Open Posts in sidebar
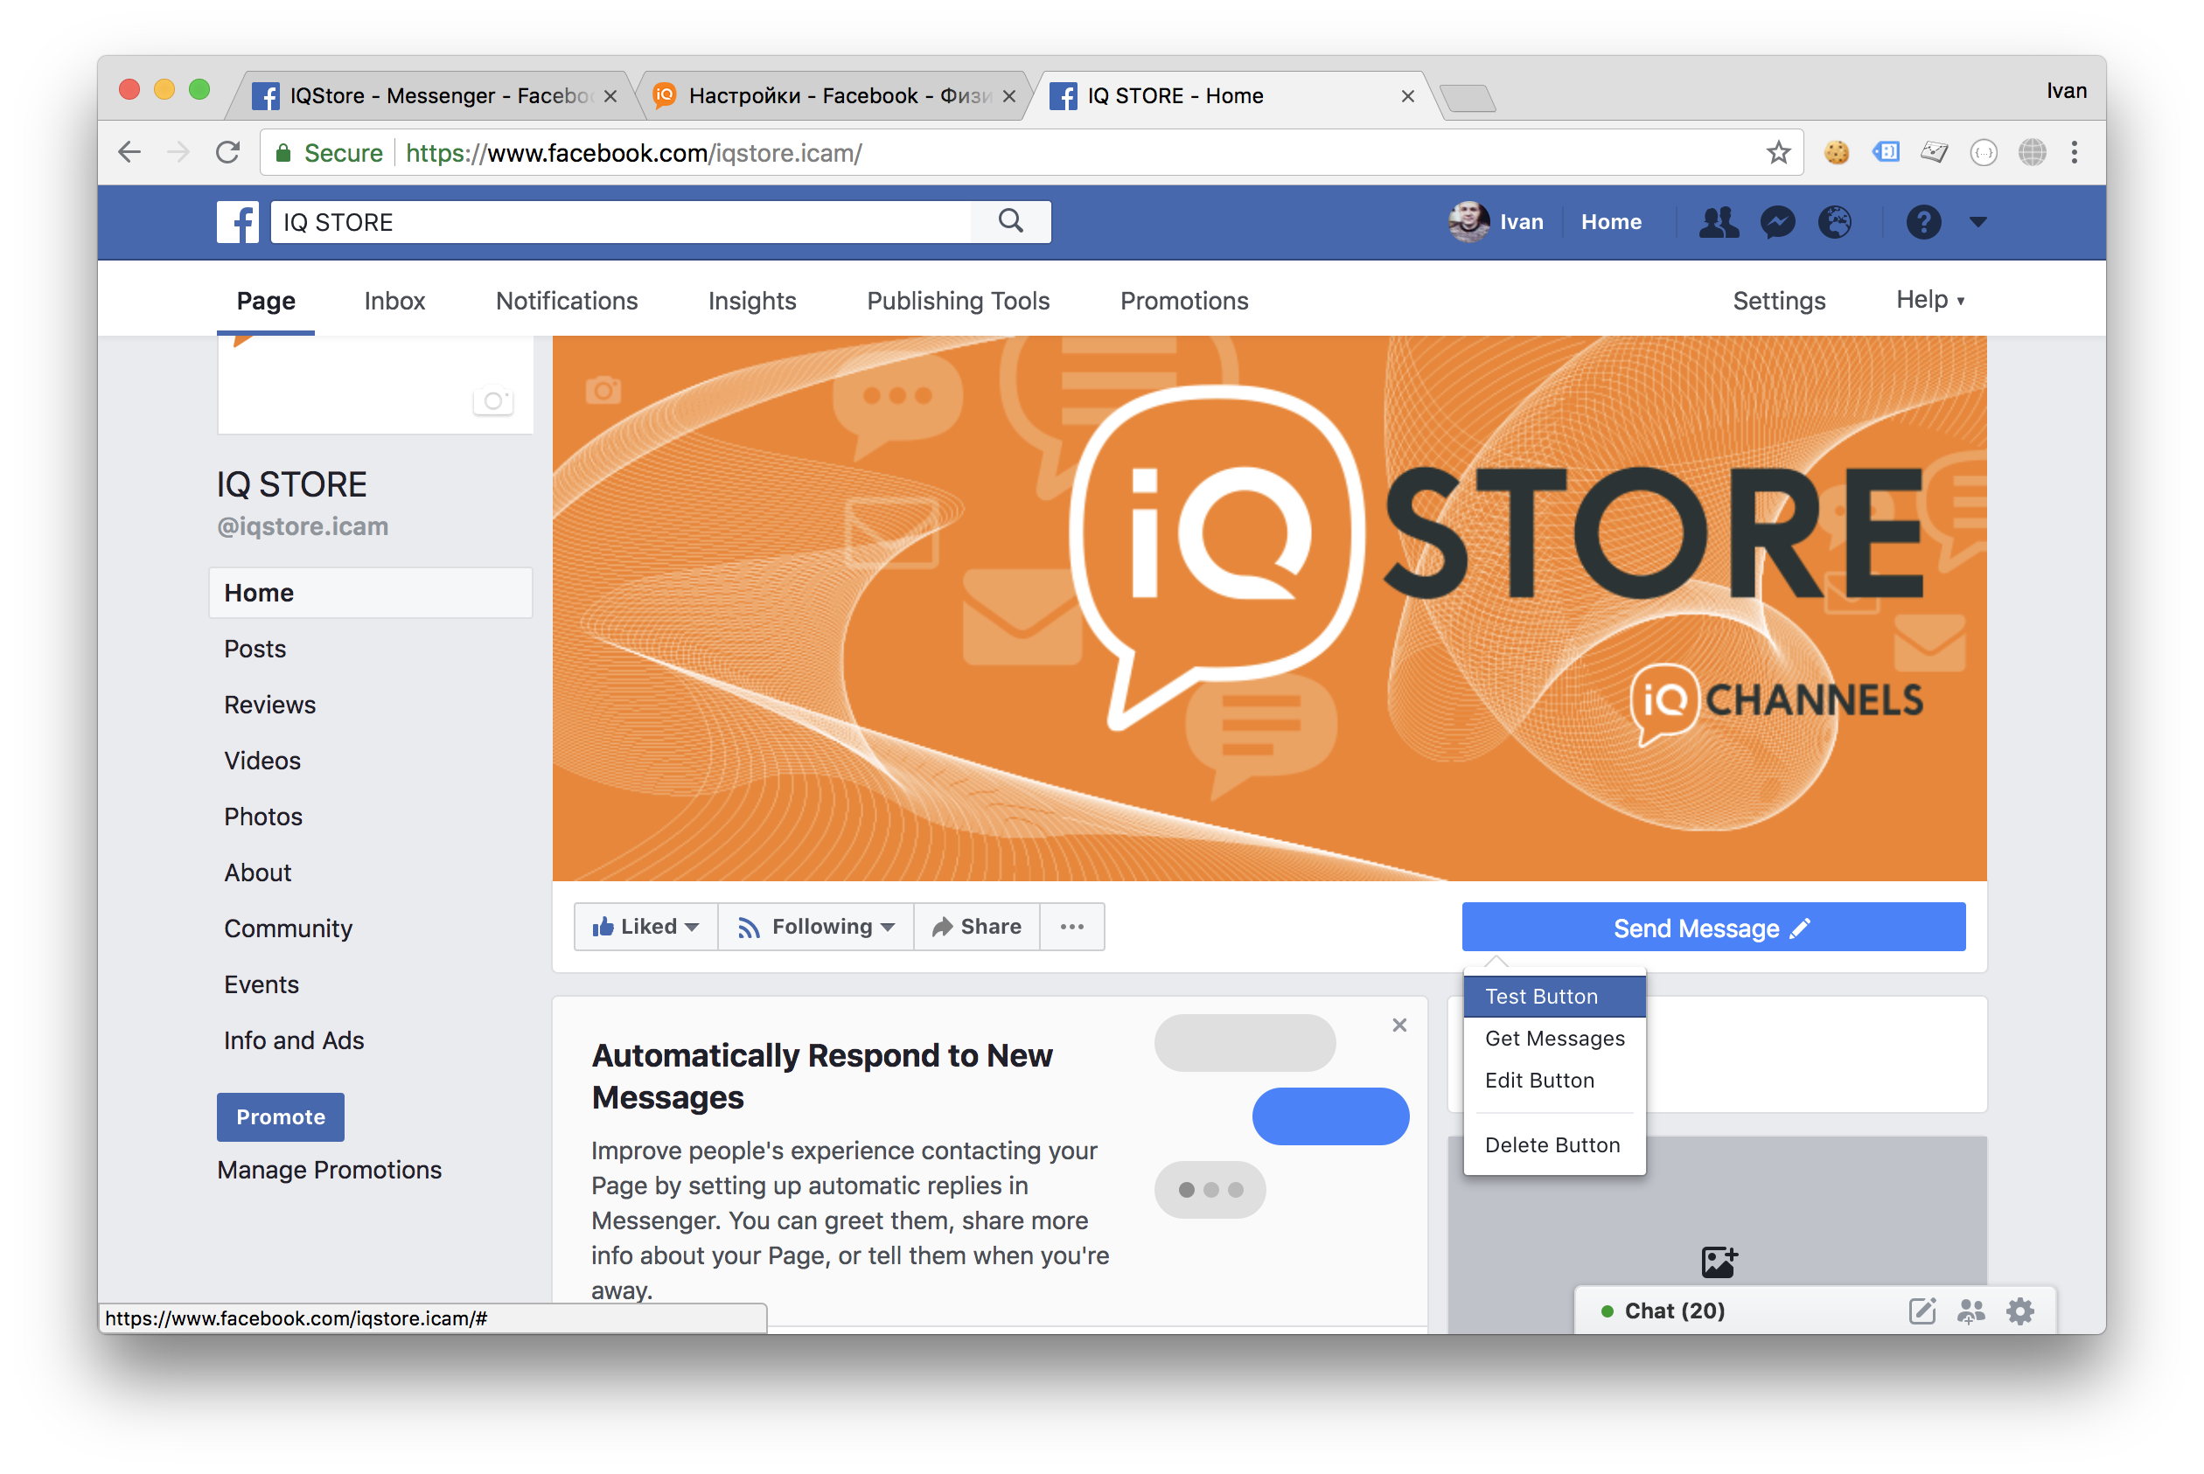This screenshot has height=1474, width=2204. click(x=255, y=649)
